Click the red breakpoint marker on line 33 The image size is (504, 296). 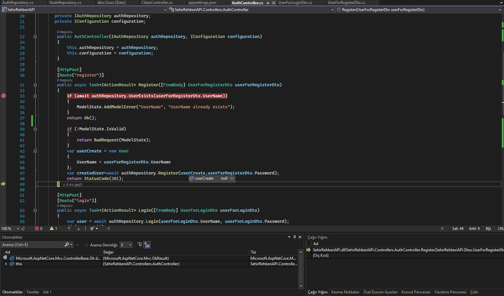(x=4, y=96)
